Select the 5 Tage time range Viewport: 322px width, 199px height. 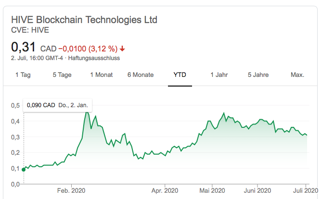click(61, 75)
